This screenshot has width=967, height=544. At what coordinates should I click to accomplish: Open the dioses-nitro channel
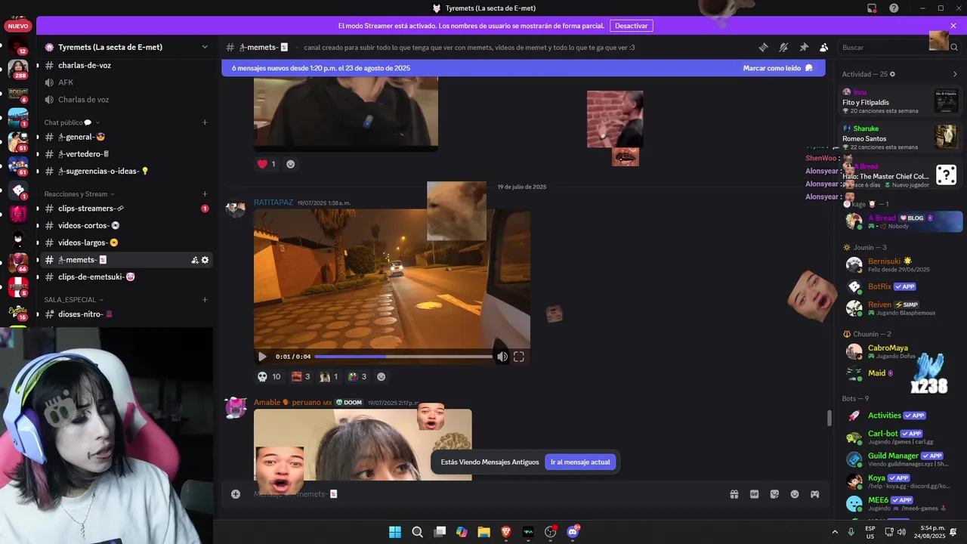pyautogui.click(x=125, y=314)
